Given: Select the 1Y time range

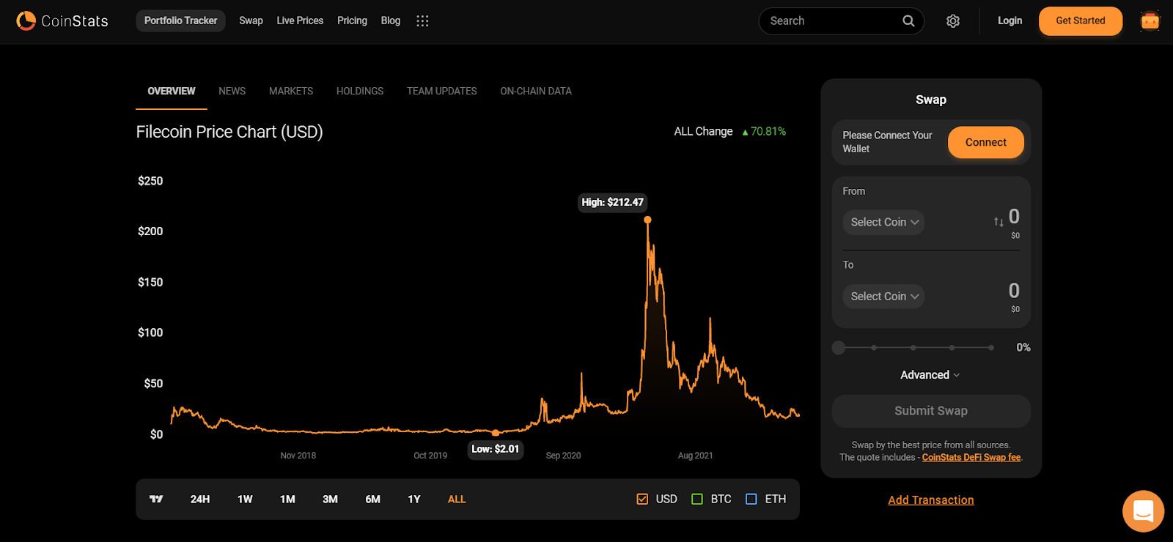Looking at the screenshot, I should click(414, 499).
